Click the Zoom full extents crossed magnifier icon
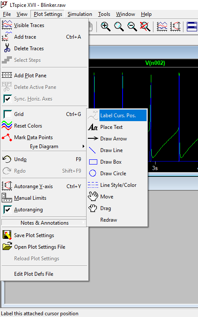The height and width of the screenshot is (317, 198). (x=145, y=27)
